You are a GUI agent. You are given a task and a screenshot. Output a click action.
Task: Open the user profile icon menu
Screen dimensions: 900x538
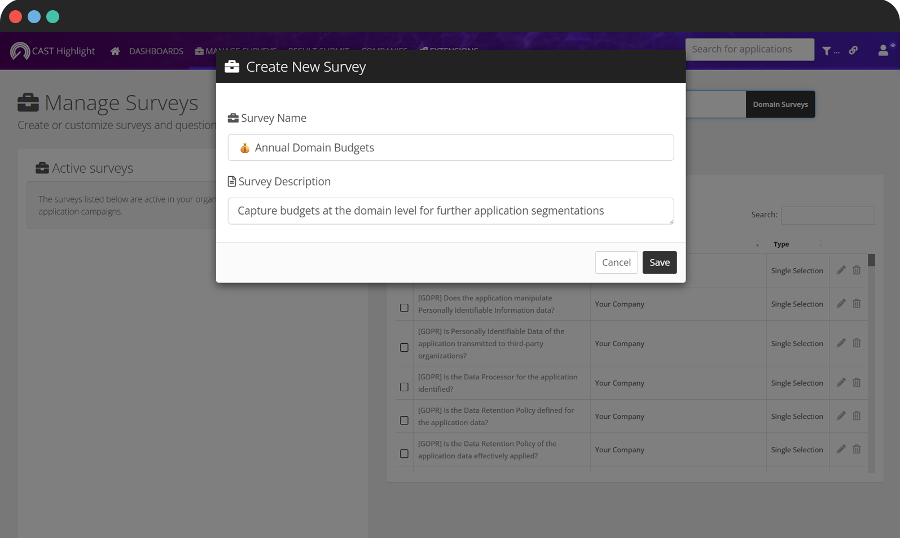(x=883, y=51)
